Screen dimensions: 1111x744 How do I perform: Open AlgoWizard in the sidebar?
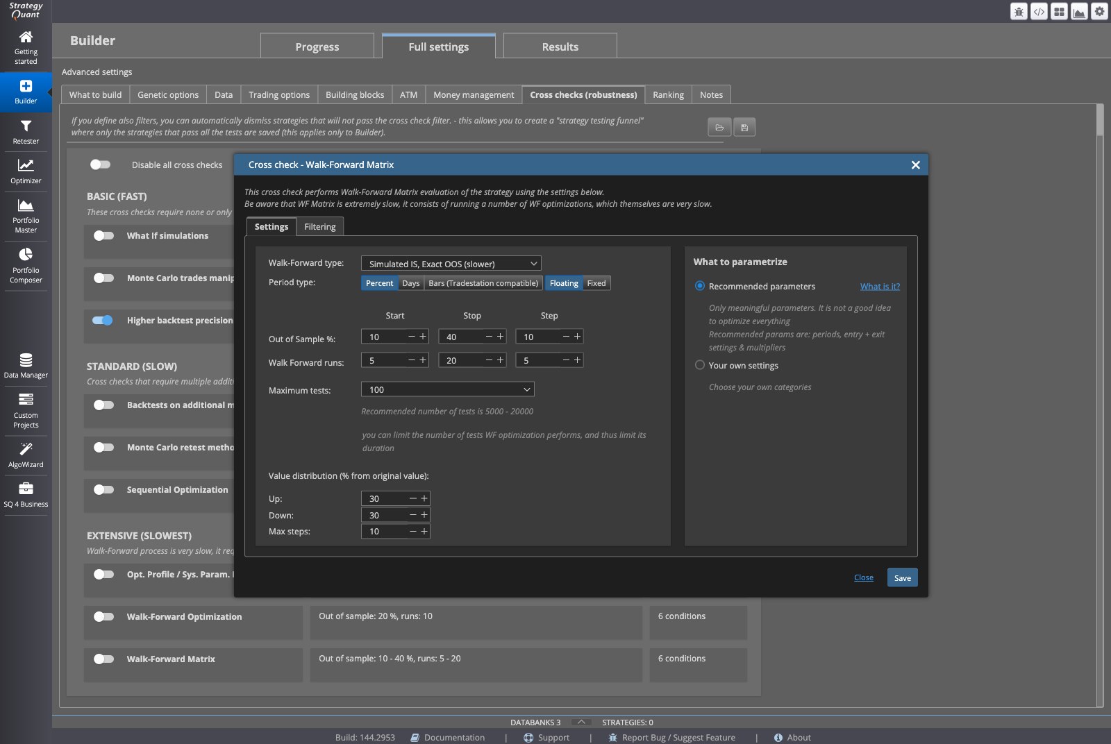pos(26,455)
